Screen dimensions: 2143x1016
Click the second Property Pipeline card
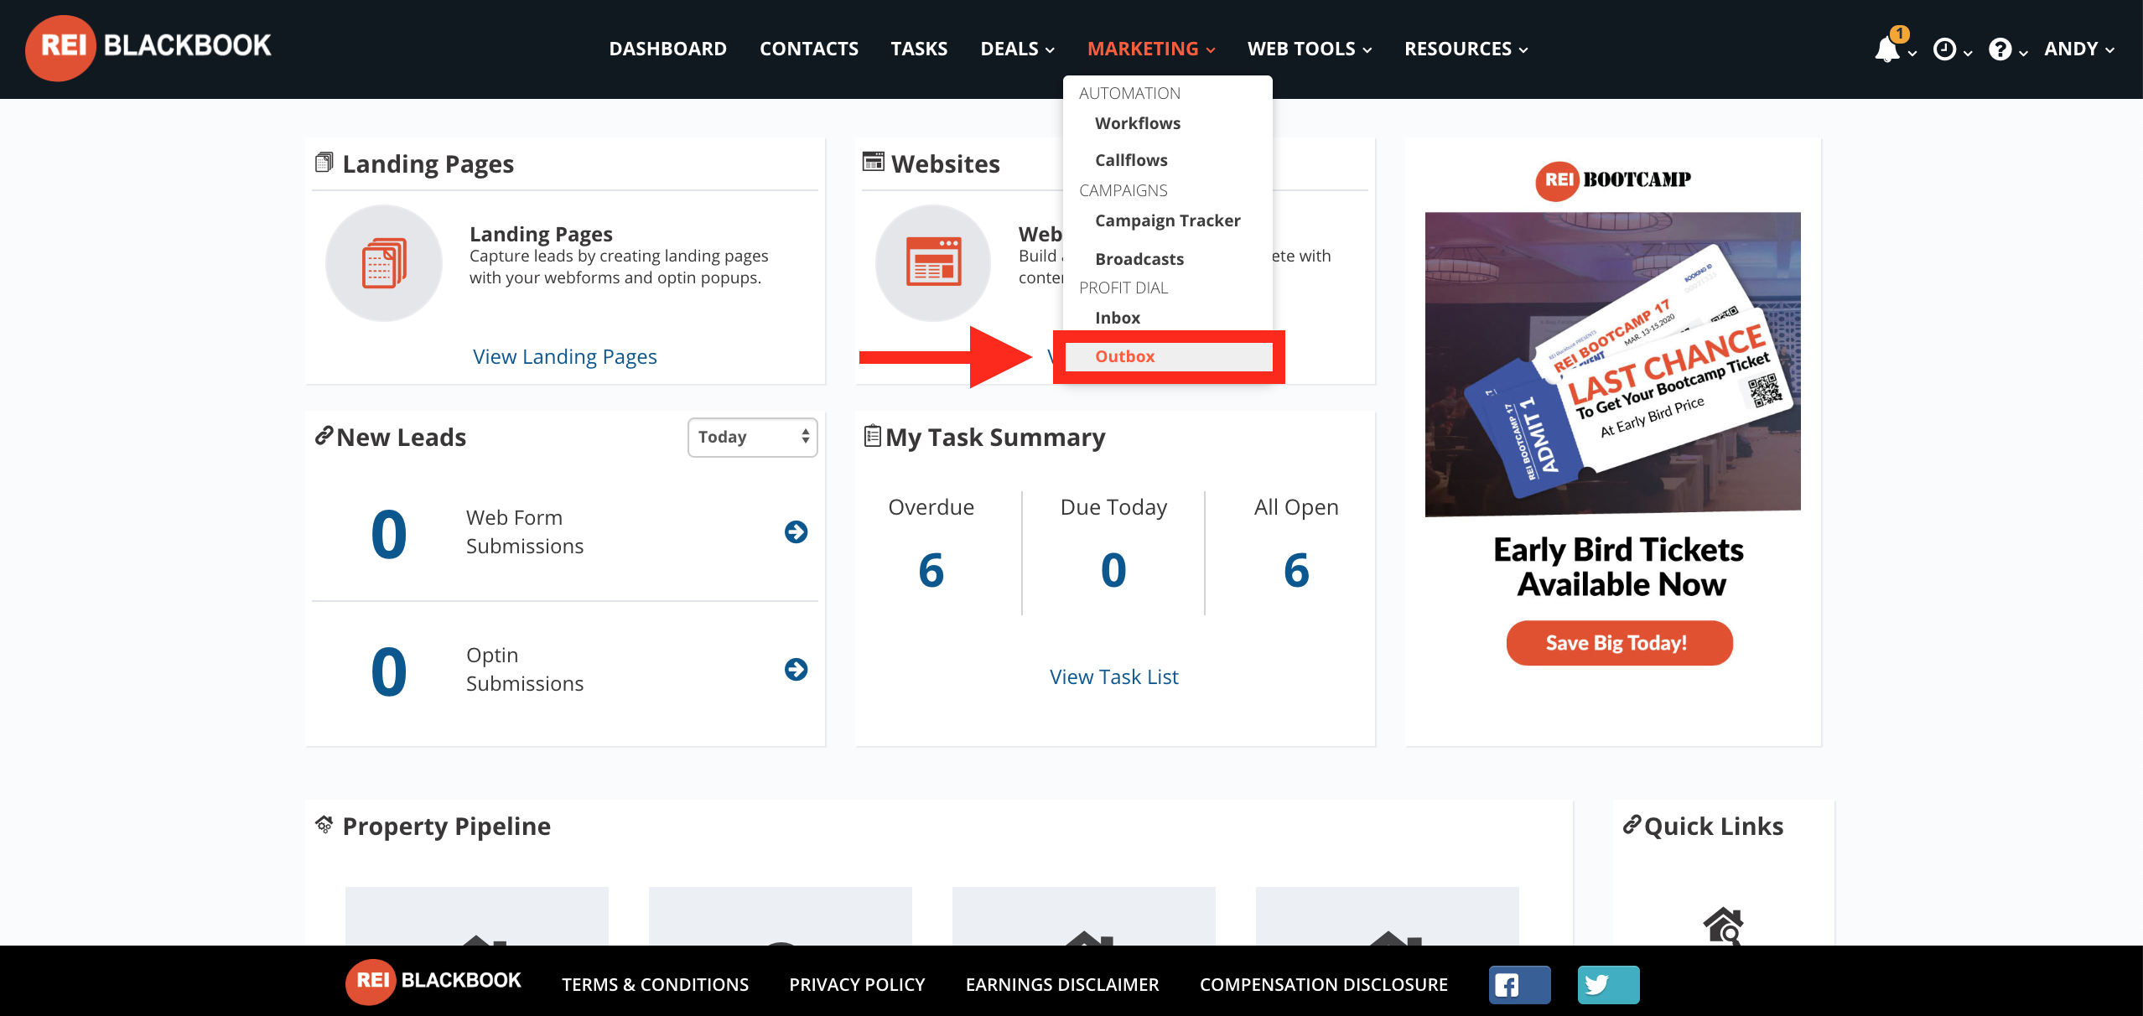tap(780, 916)
